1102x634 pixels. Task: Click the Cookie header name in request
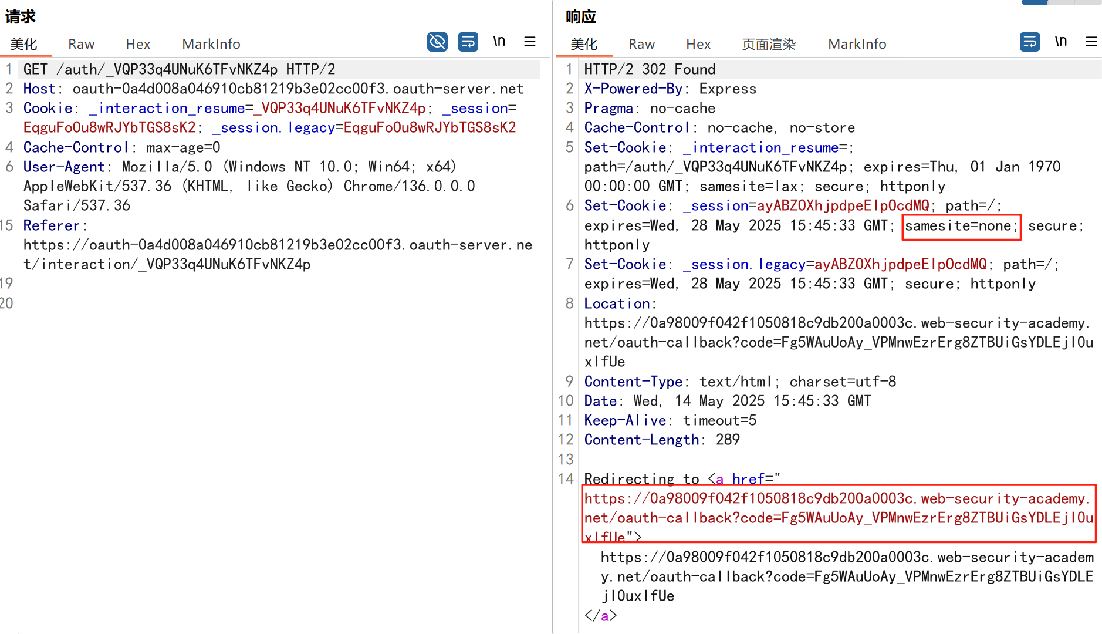coord(48,108)
